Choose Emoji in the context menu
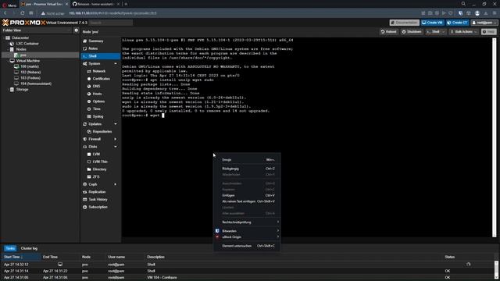500x281 pixels. pyautogui.click(x=247, y=159)
